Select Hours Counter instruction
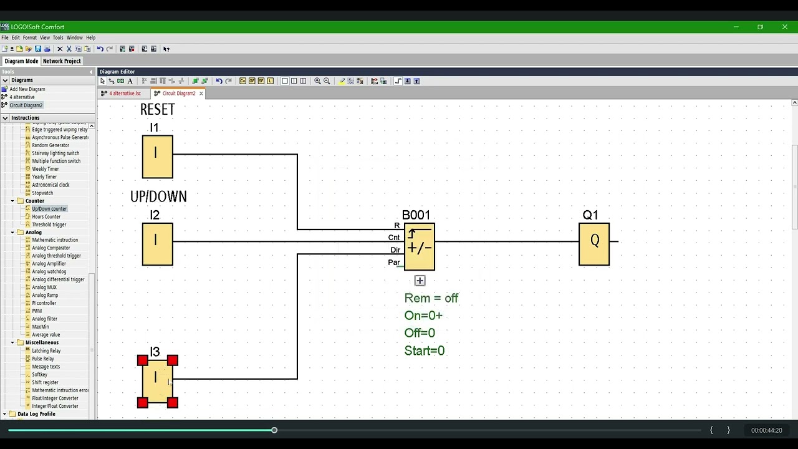798x449 pixels. click(46, 217)
